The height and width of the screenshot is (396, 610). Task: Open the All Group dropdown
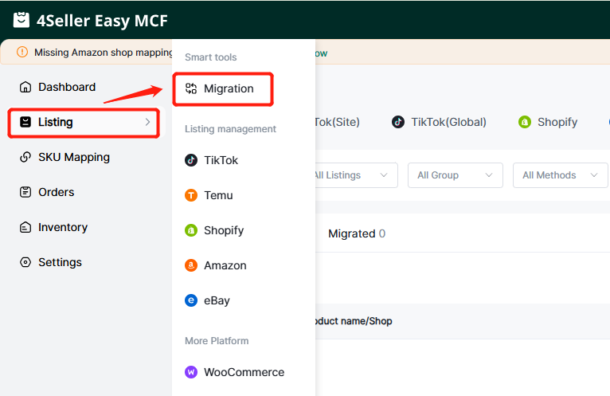455,175
